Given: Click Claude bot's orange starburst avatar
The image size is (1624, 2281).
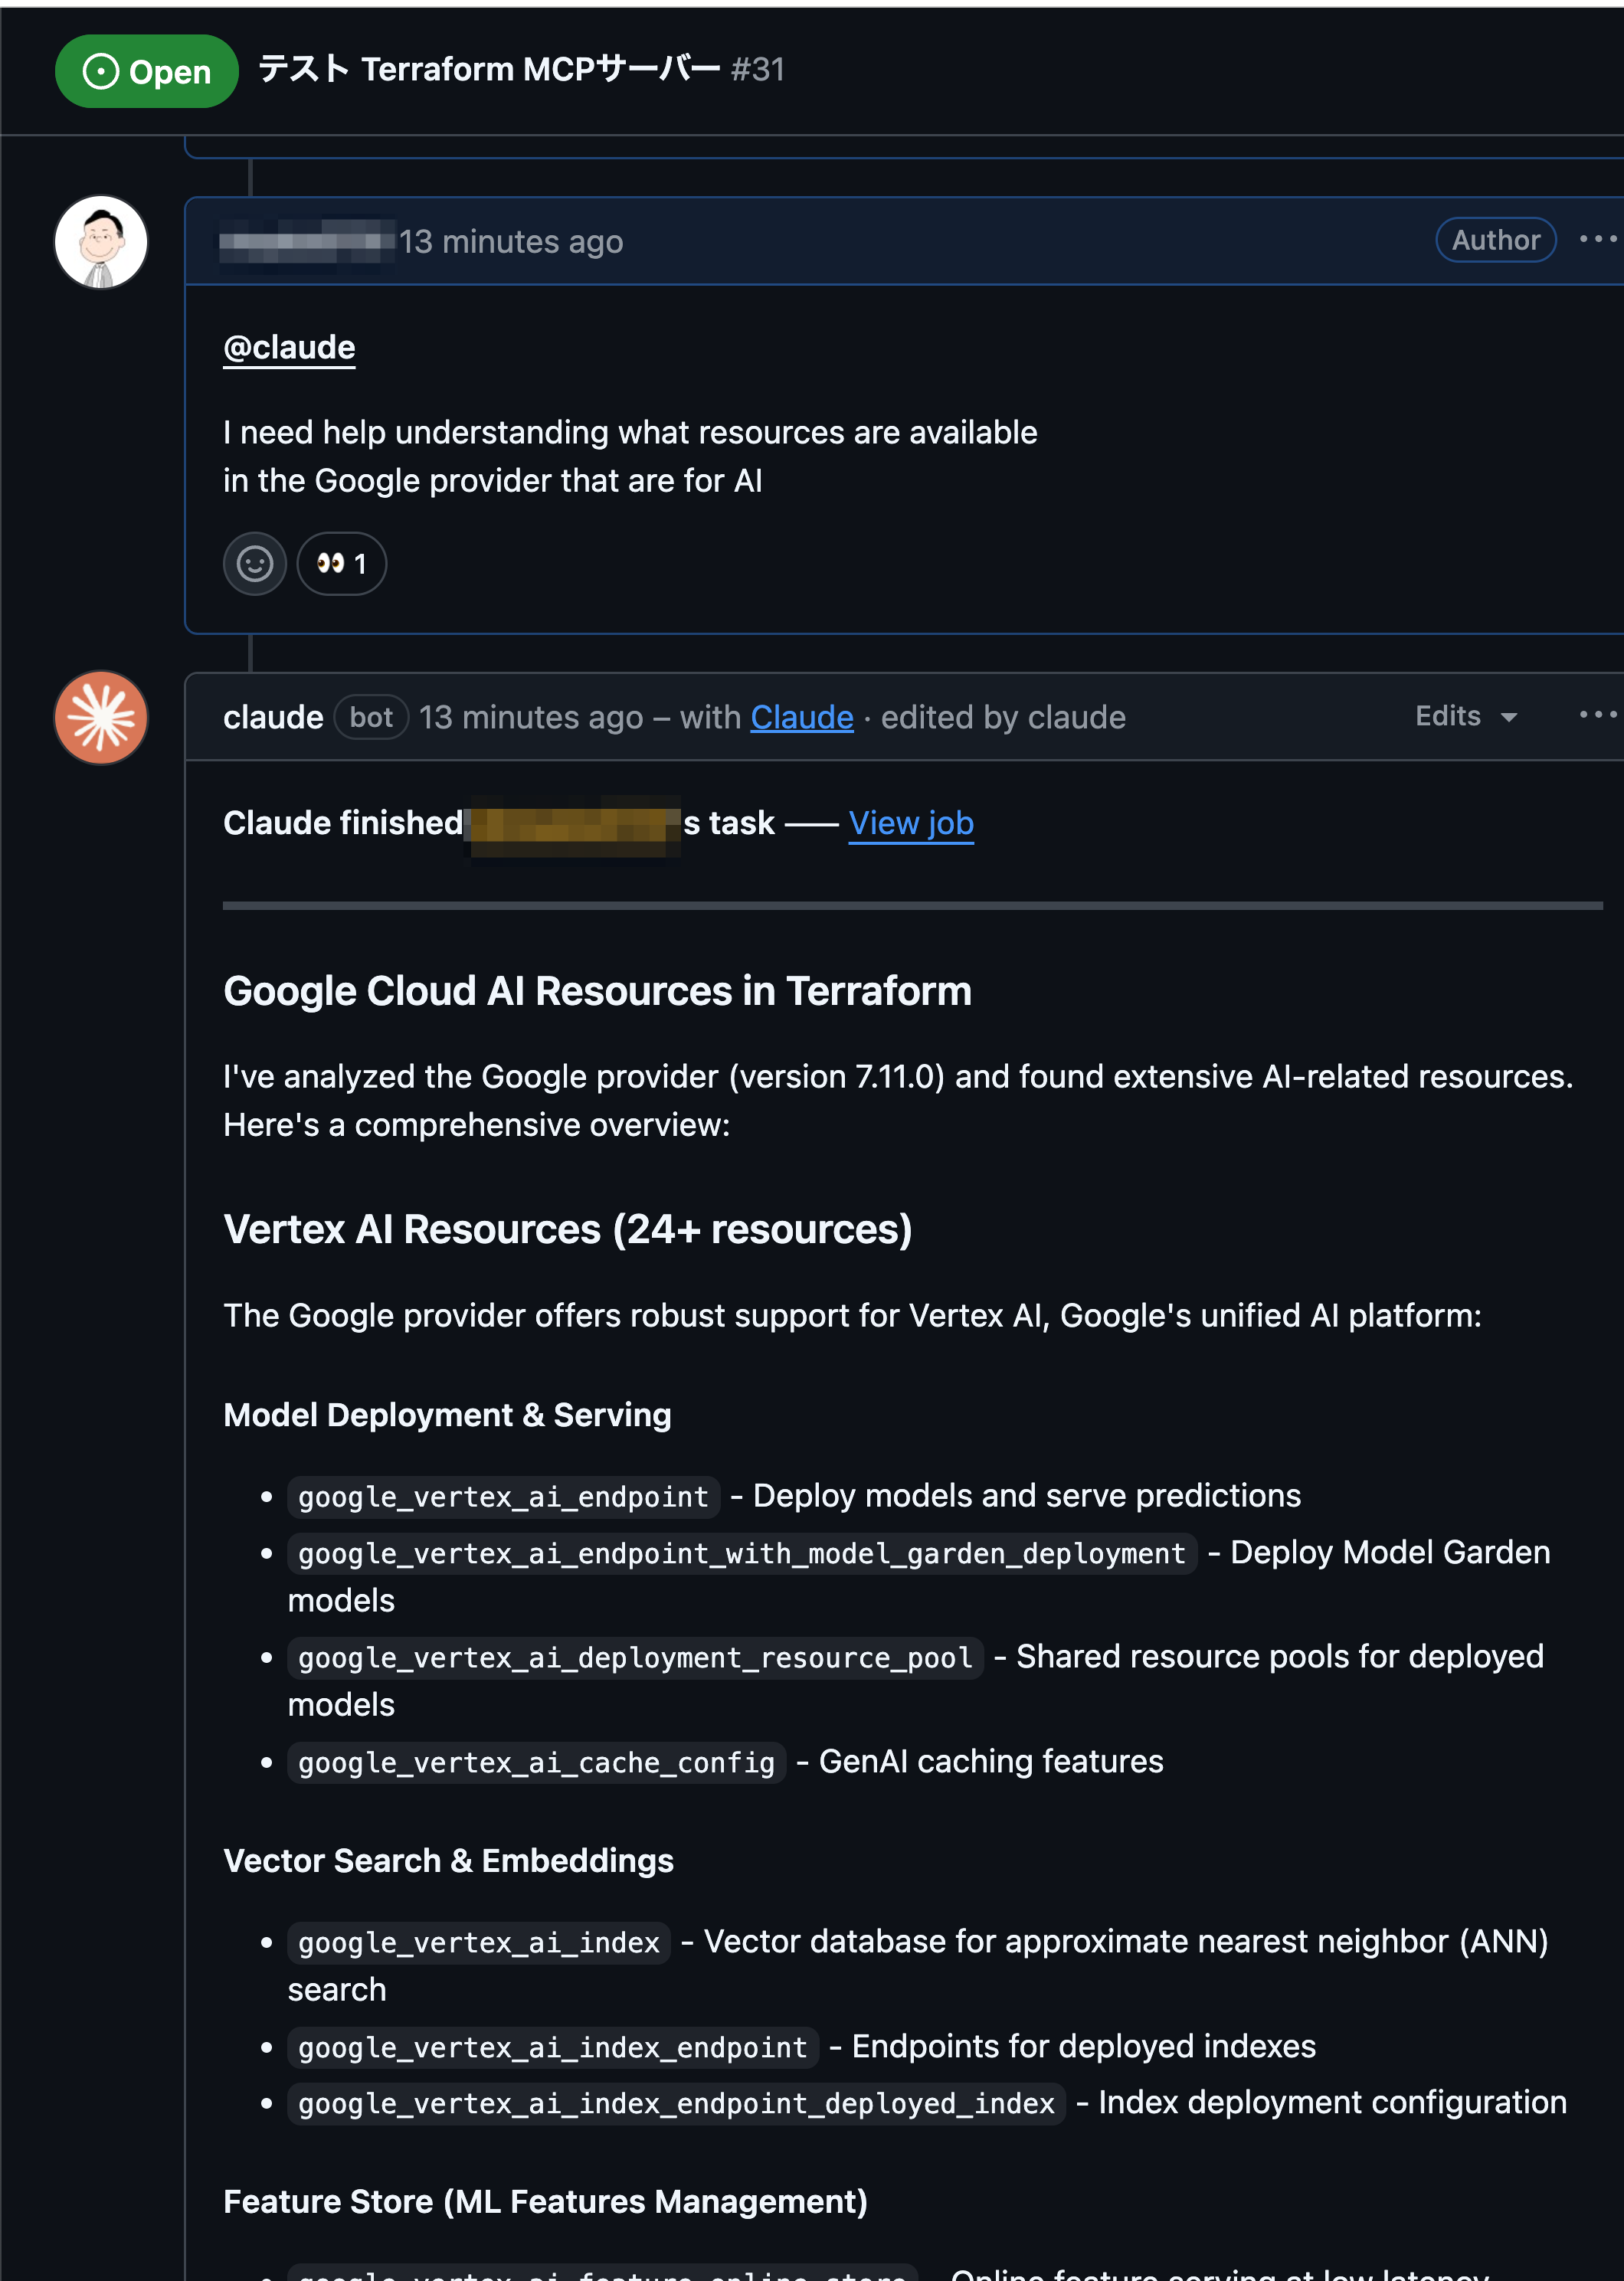Looking at the screenshot, I should coord(100,717).
